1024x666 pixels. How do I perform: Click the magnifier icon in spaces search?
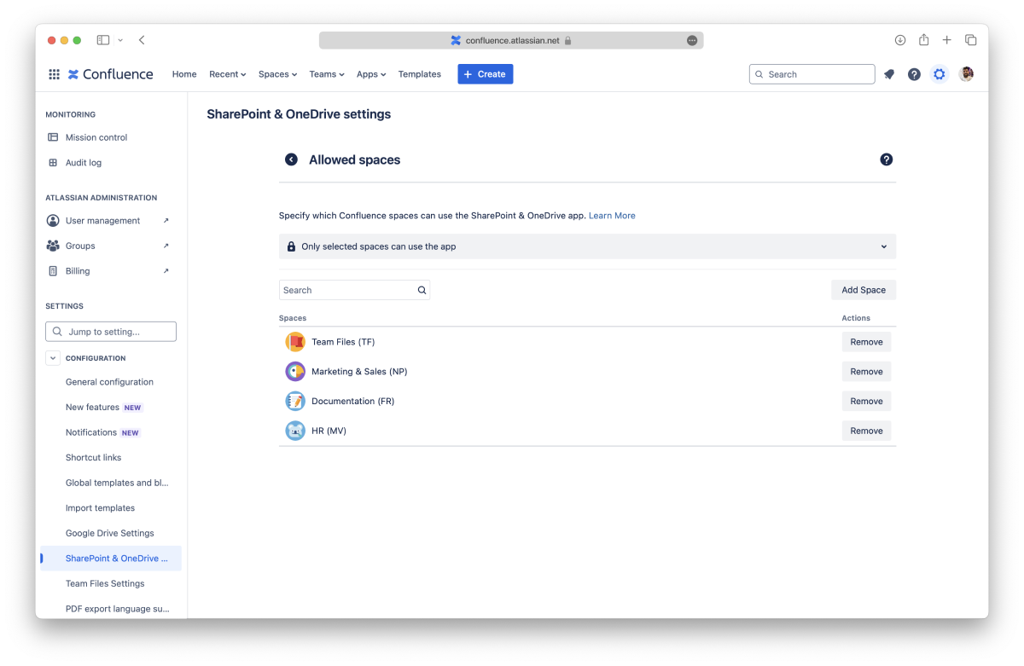click(422, 290)
